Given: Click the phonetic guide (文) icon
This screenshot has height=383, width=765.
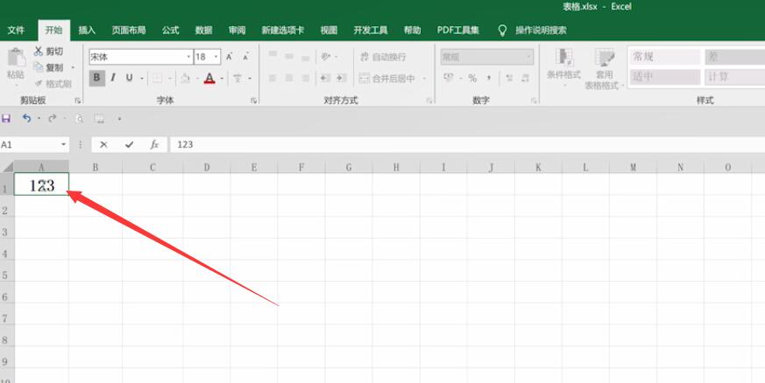Looking at the screenshot, I should [237, 78].
